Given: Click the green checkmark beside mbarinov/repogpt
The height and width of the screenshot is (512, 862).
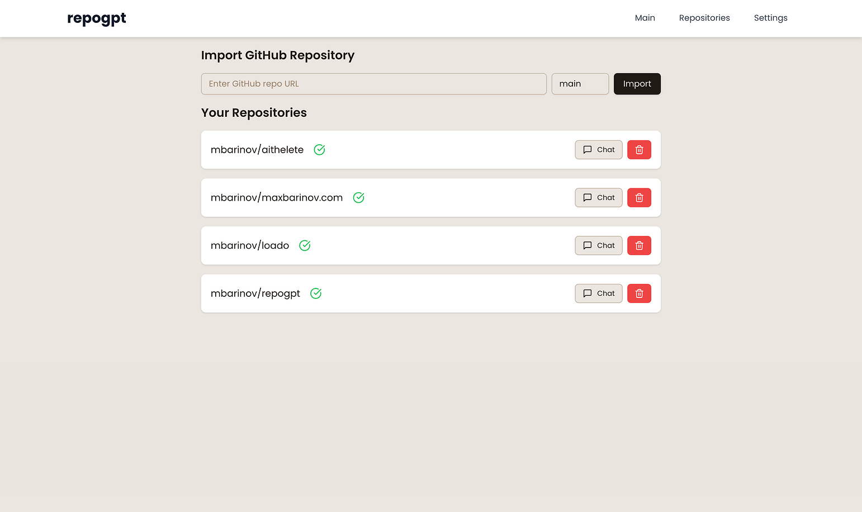Looking at the screenshot, I should [x=316, y=293].
